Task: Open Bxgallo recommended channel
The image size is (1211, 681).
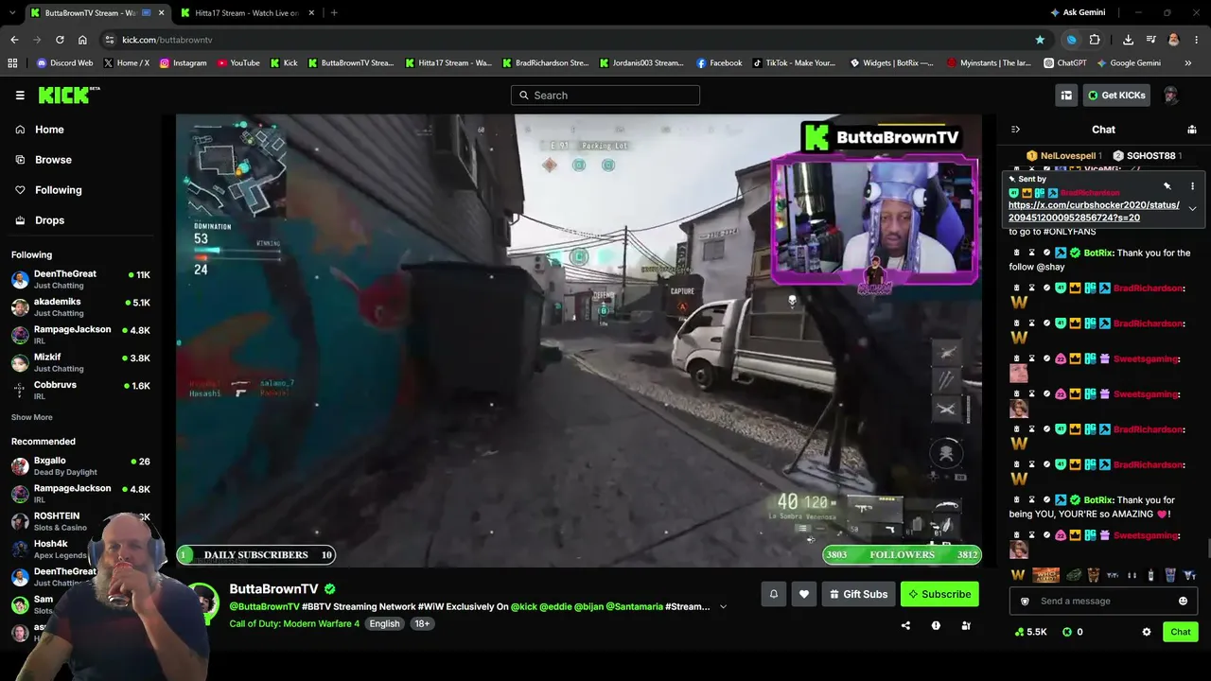Action: coord(80,465)
